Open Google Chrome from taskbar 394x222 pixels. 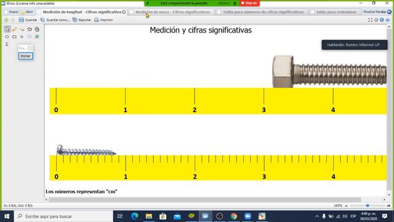[x=234, y=216]
